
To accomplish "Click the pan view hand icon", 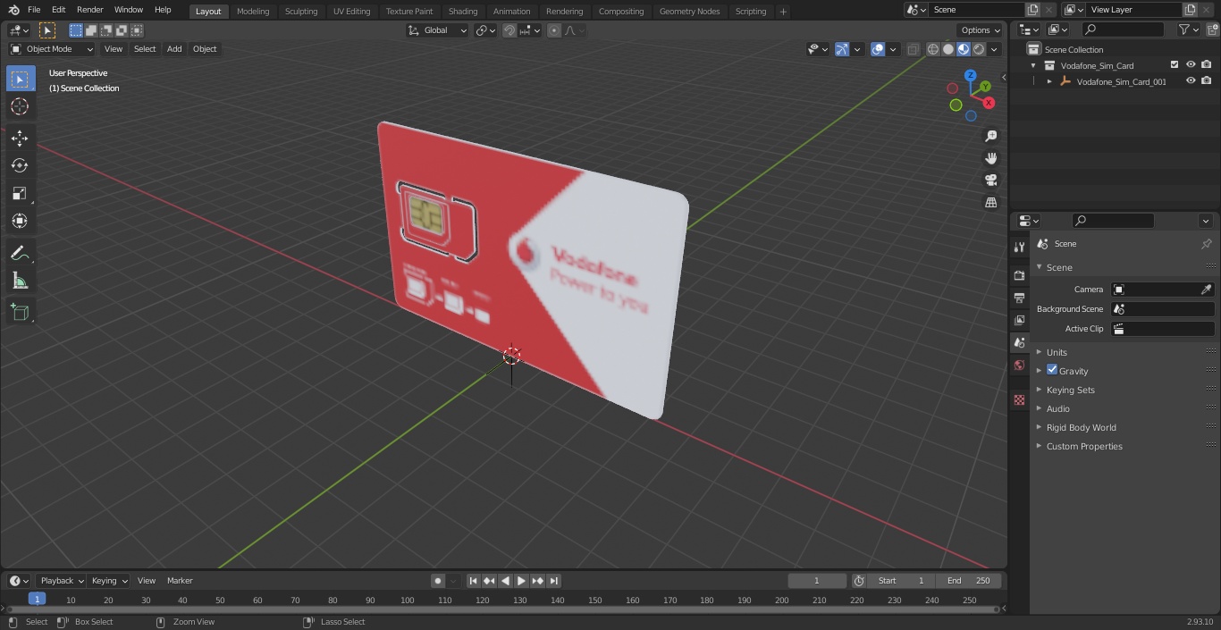I will (x=990, y=158).
